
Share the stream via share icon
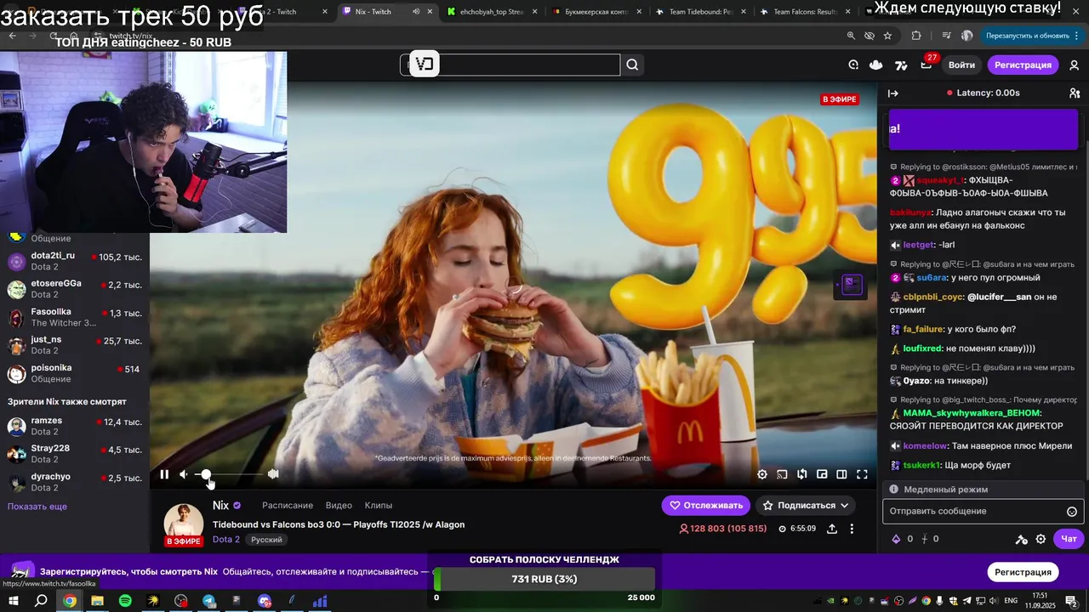pos(832,529)
